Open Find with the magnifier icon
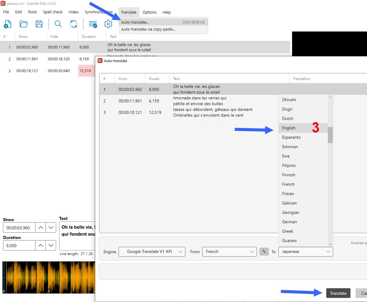The height and width of the screenshot is (302, 367). click(58, 24)
